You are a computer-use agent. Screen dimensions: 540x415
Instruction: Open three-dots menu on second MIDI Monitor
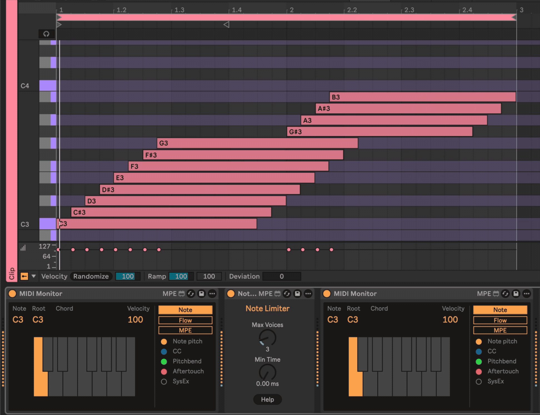(x=526, y=294)
